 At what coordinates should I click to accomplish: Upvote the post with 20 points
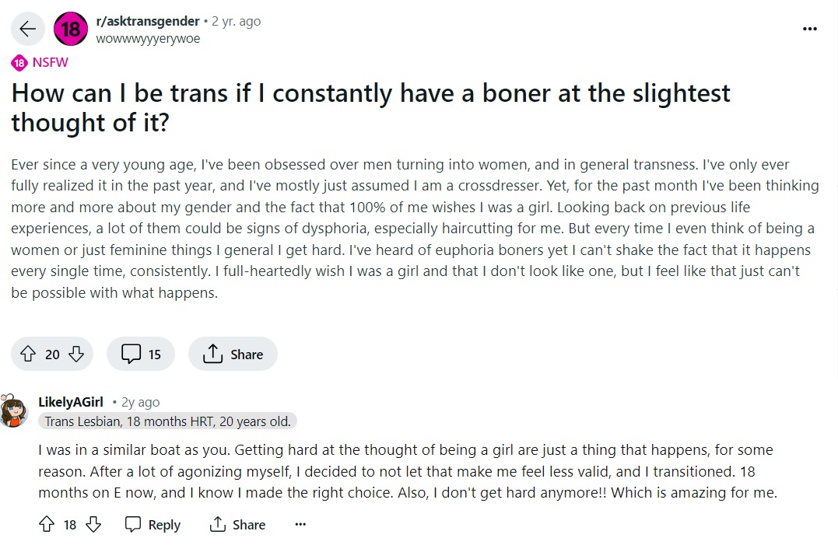tap(28, 354)
